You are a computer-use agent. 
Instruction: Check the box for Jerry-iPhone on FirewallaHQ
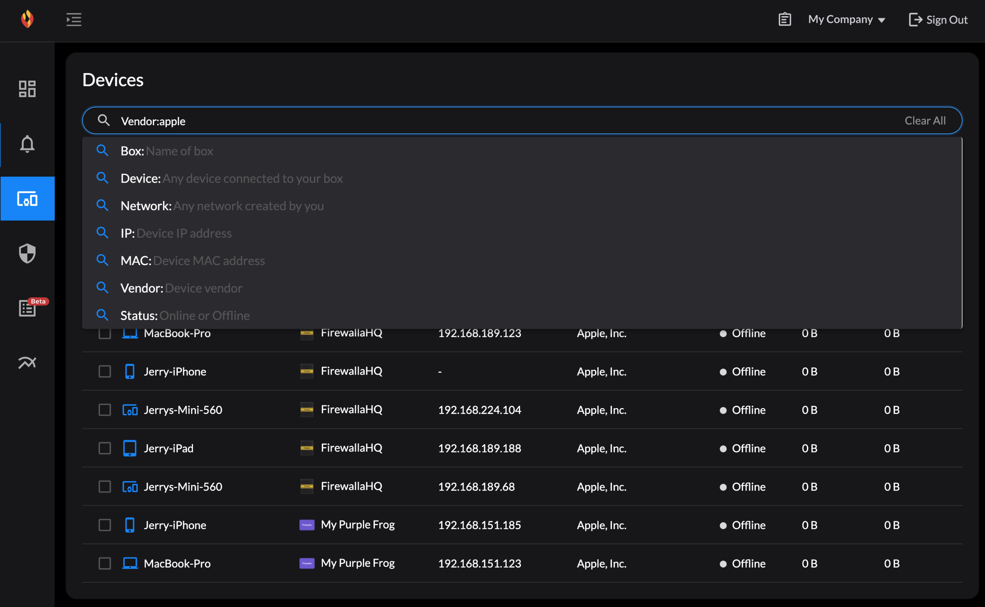coord(105,371)
